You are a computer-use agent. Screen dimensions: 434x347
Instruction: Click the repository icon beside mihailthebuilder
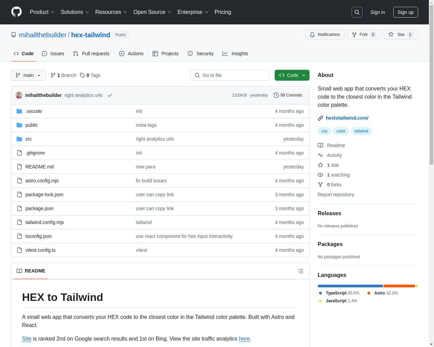coord(14,35)
